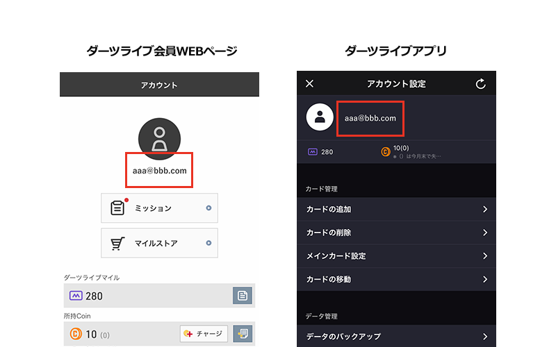Image resolution: width=556 pixels, height=347 pixels.
Task: Close the アカウント設定 screen with X
Action: (x=309, y=83)
